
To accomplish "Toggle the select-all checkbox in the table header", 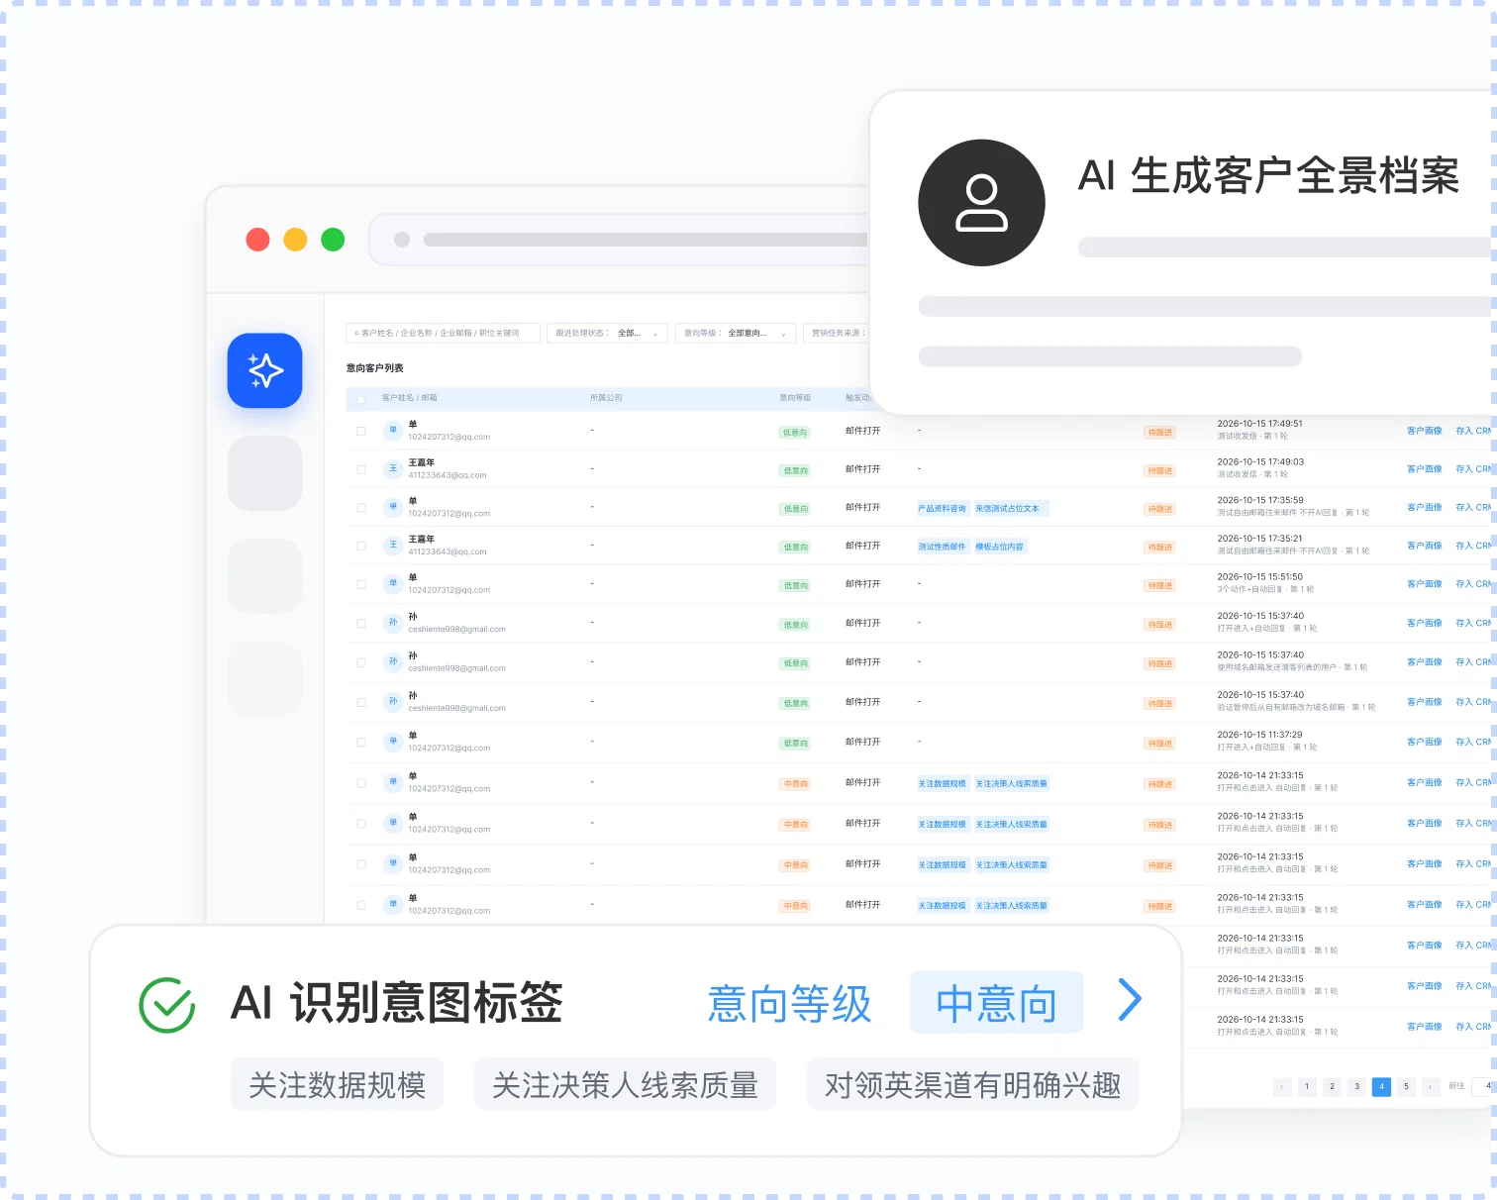I will pos(361,399).
